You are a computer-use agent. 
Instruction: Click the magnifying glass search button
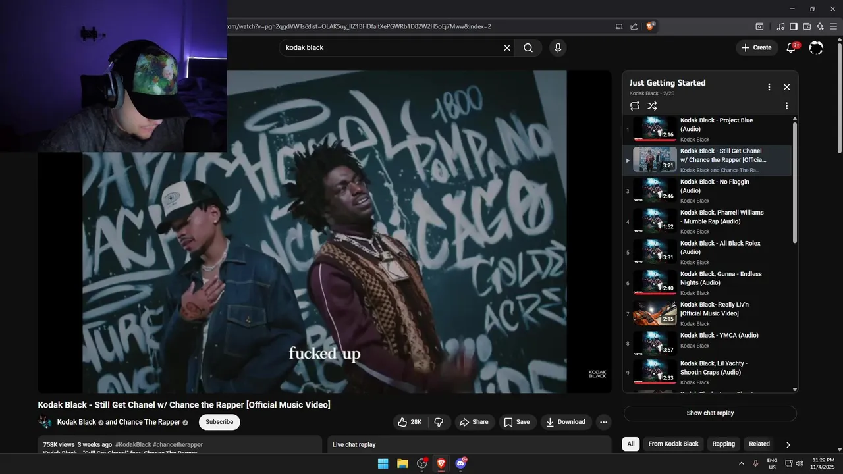coord(528,47)
